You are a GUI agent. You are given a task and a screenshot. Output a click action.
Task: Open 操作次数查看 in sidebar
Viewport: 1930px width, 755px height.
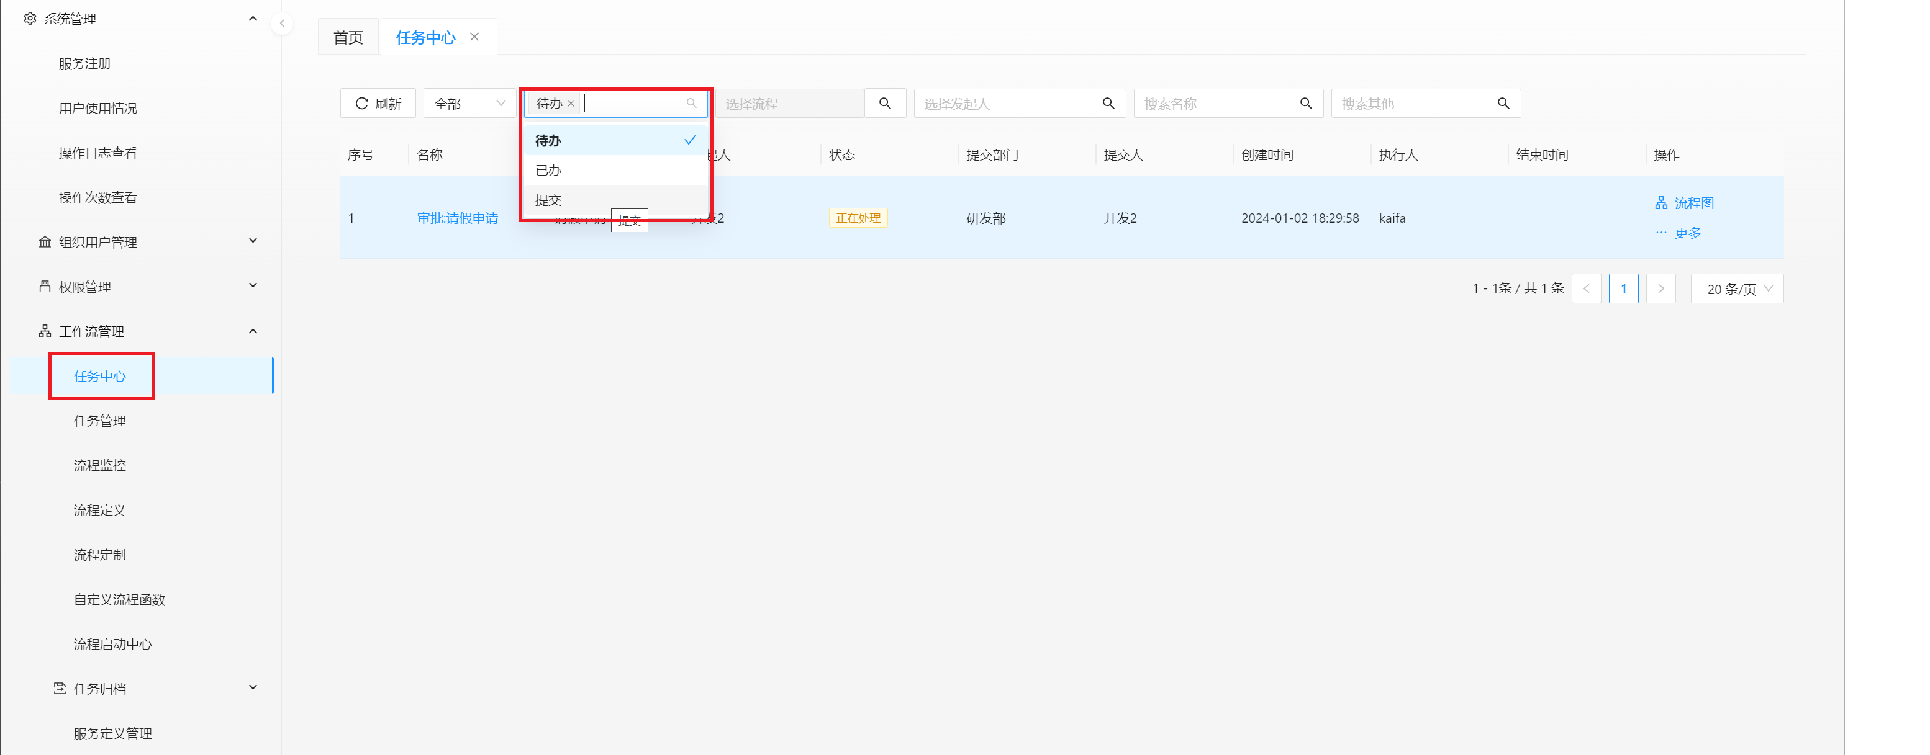[97, 197]
